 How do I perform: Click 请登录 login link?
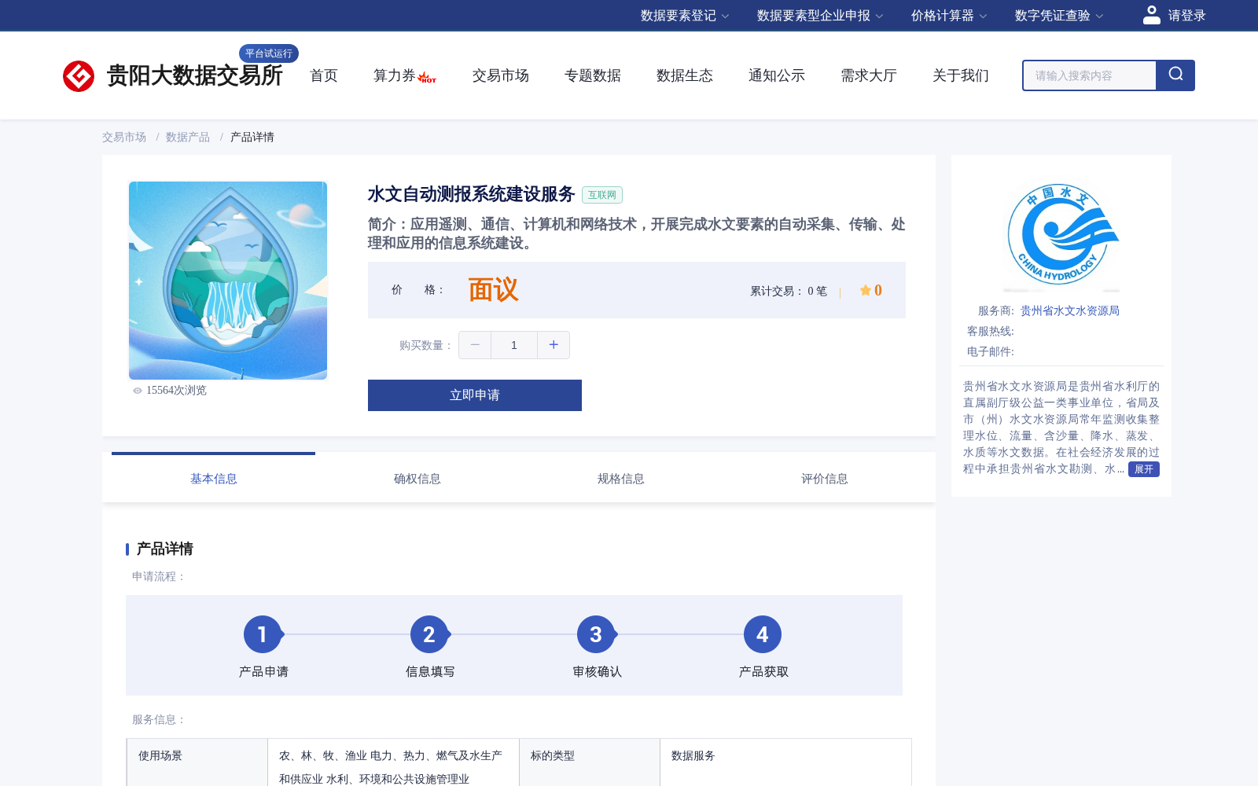tap(1186, 16)
